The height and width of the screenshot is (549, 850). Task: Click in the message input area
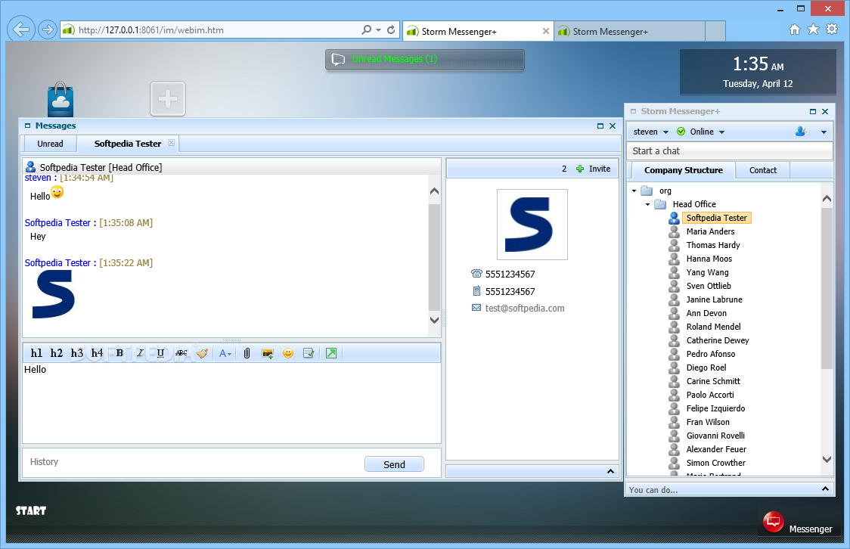(231, 402)
